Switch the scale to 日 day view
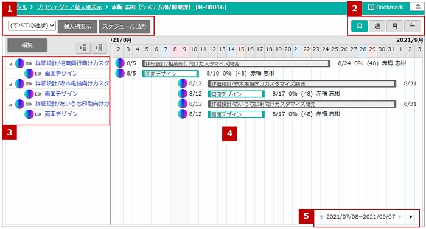426x229 pixels. click(360, 26)
